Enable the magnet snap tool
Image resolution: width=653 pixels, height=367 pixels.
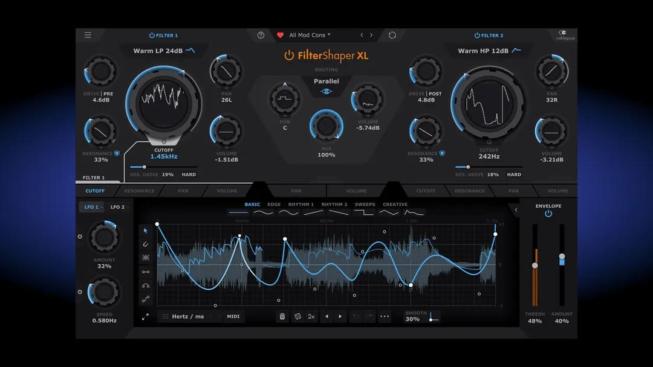coord(146,244)
